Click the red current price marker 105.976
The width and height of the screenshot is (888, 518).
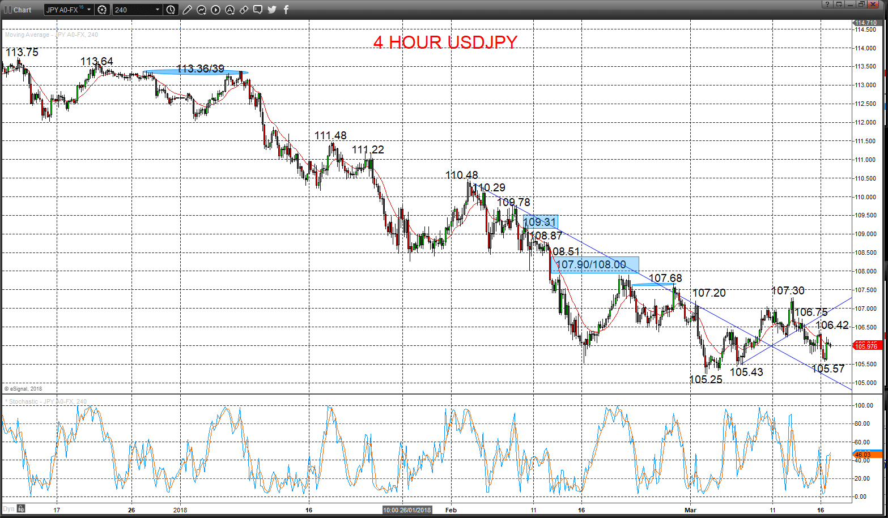866,346
